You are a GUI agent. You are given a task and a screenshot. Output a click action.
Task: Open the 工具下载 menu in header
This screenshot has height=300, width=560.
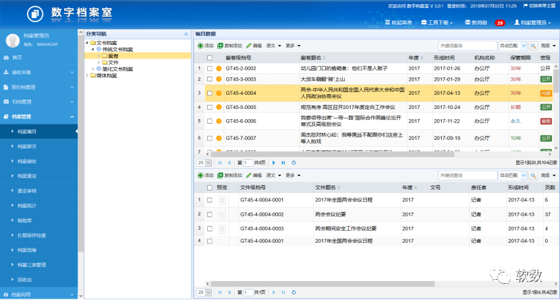pos(436,22)
